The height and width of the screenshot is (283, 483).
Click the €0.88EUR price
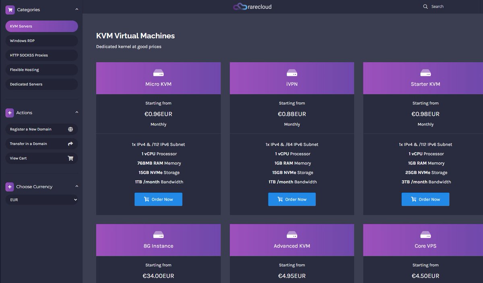[292, 114]
